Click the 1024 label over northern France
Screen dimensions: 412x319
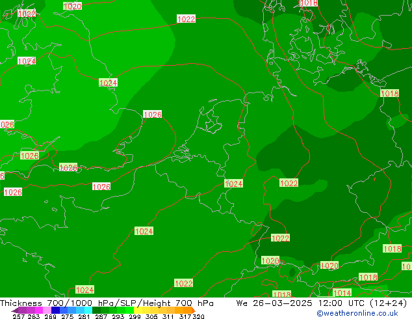pyautogui.click(x=144, y=231)
